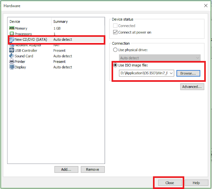Image resolution: width=212 pixels, height=189 pixels.
Task: Click the Close button at the bottom
Action: click(x=170, y=183)
